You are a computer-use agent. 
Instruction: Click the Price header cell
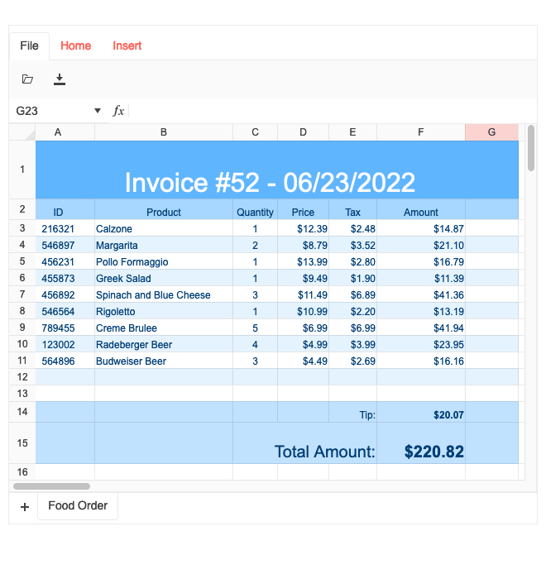[304, 209]
